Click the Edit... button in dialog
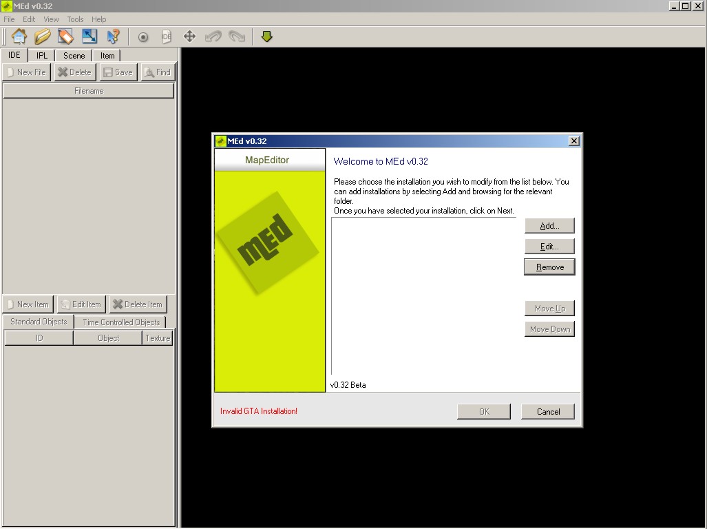707x529 pixels. (x=549, y=246)
